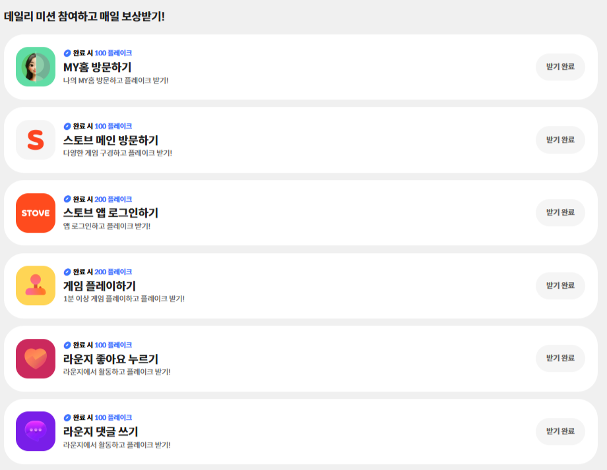Image resolution: width=607 pixels, height=470 pixels.
Task: Click the flake coin icon above MY홈 방문하기
Action: coord(67,53)
